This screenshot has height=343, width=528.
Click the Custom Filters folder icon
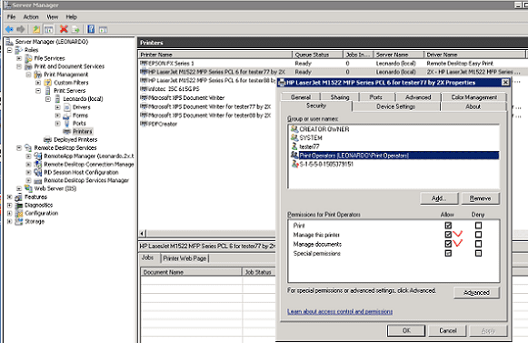pyautogui.click(x=47, y=83)
